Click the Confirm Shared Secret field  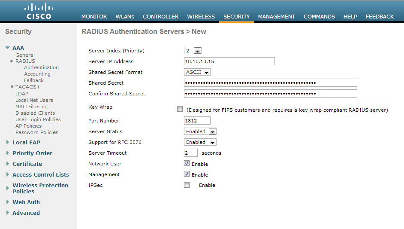click(271, 94)
